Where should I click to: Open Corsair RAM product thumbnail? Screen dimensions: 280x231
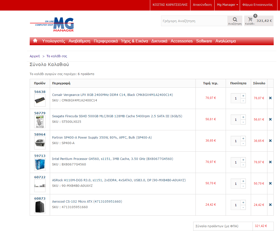[40, 100]
